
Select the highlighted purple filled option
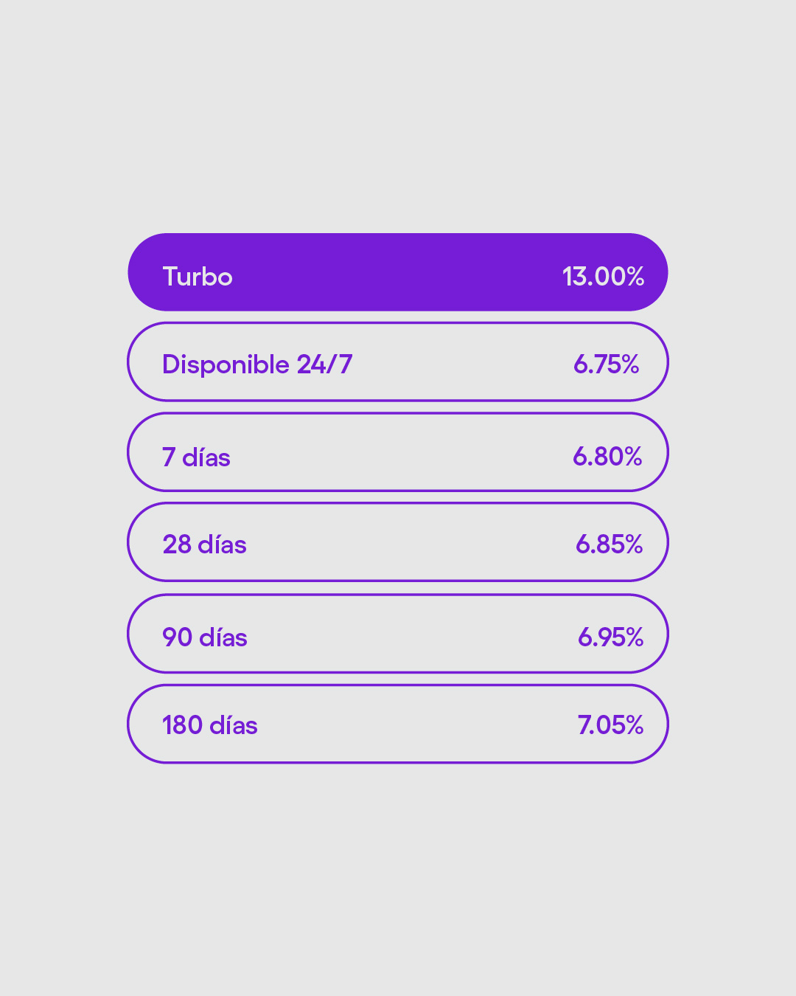[398, 272]
